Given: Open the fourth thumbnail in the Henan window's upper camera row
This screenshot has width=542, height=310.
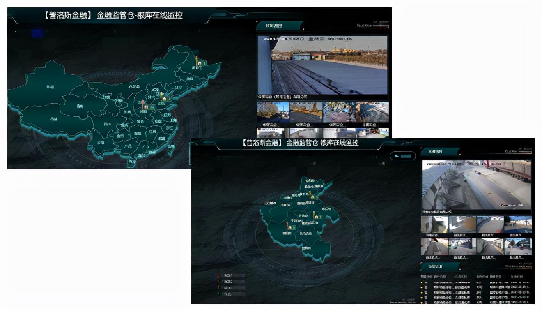Looking at the screenshot, I should coord(518,224).
